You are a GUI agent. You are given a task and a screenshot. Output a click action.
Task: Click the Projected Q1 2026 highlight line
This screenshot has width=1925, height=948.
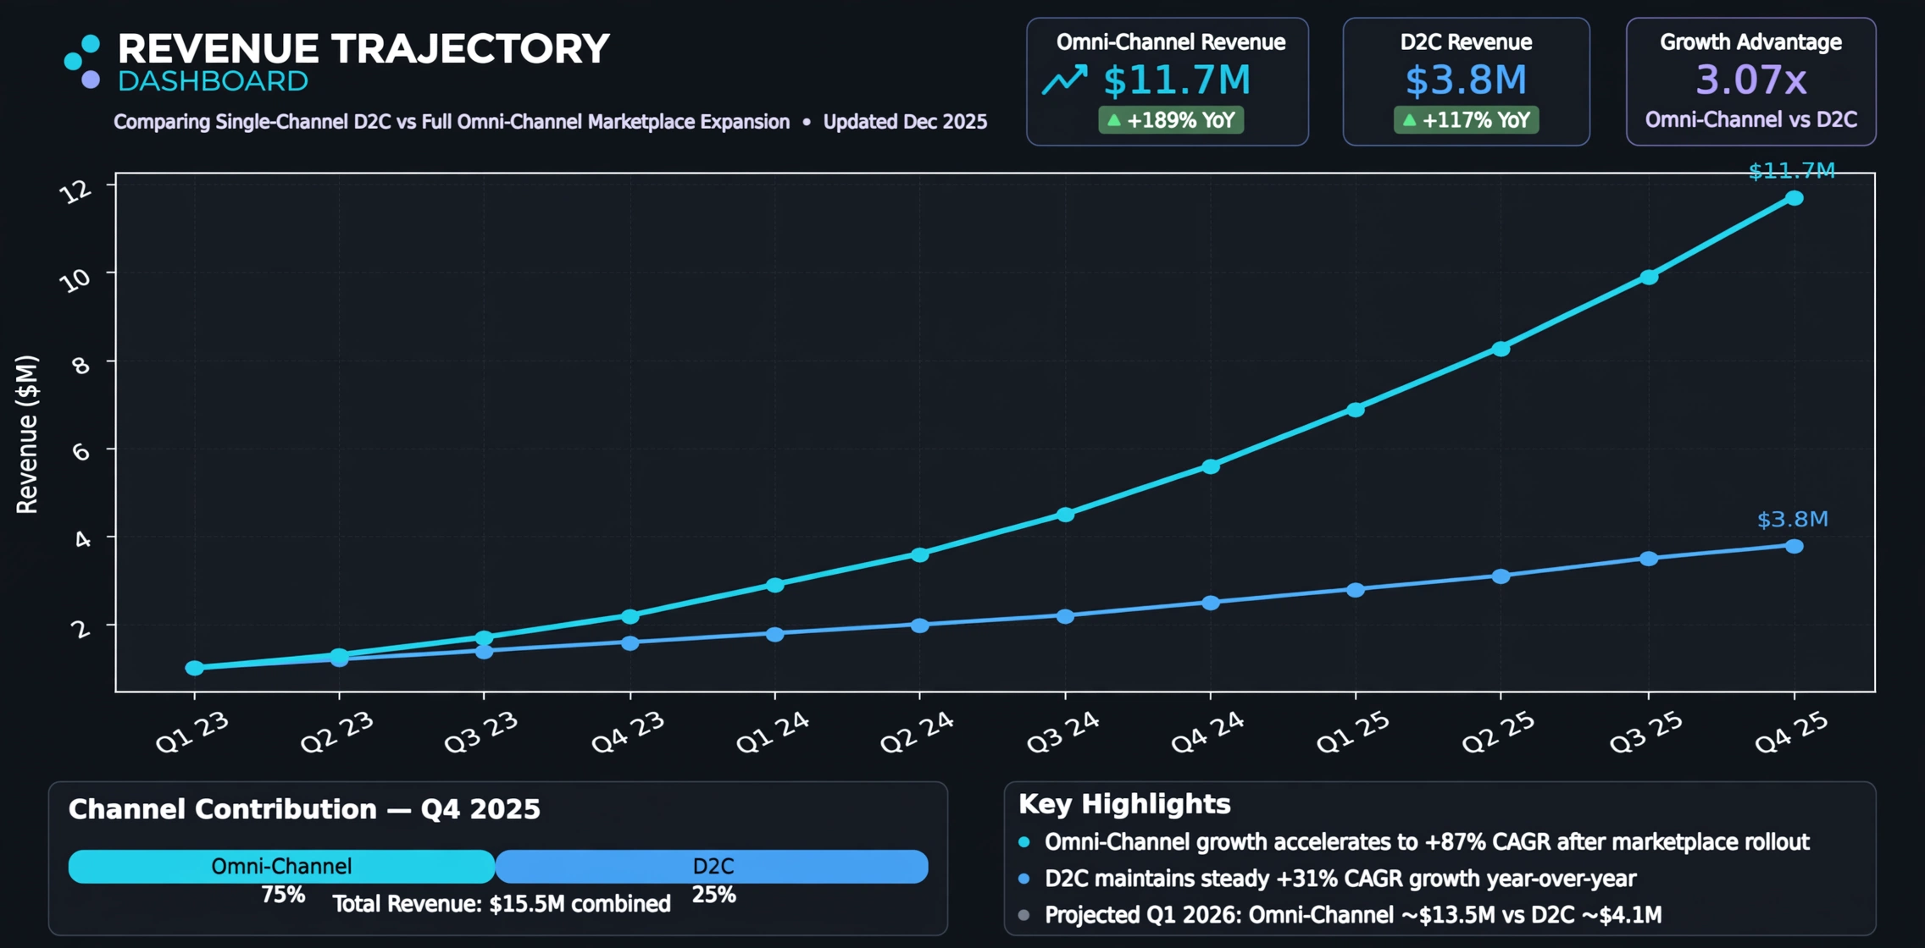[x=1353, y=915]
